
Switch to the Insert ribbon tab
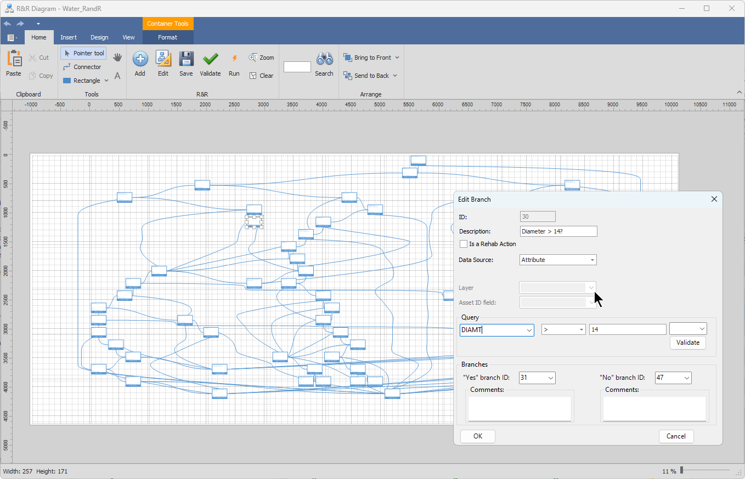tap(69, 37)
